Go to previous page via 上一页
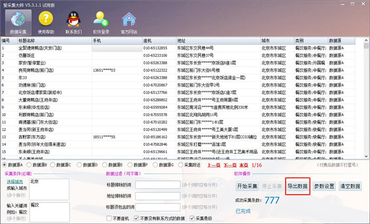 click(214, 165)
